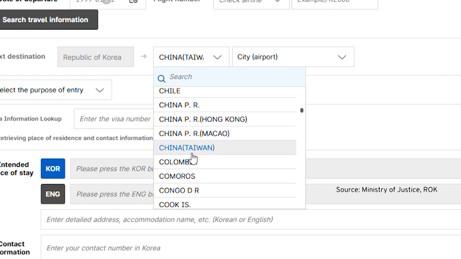This screenshot has height=259, width=461.
Task: Collapse the CHINA(TAIWAN) country dropdown chevron
Action: pos(217,57)
